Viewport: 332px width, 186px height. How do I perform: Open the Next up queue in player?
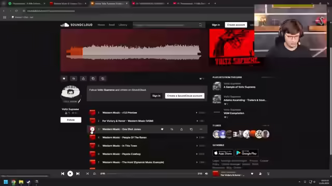[268, 174]
